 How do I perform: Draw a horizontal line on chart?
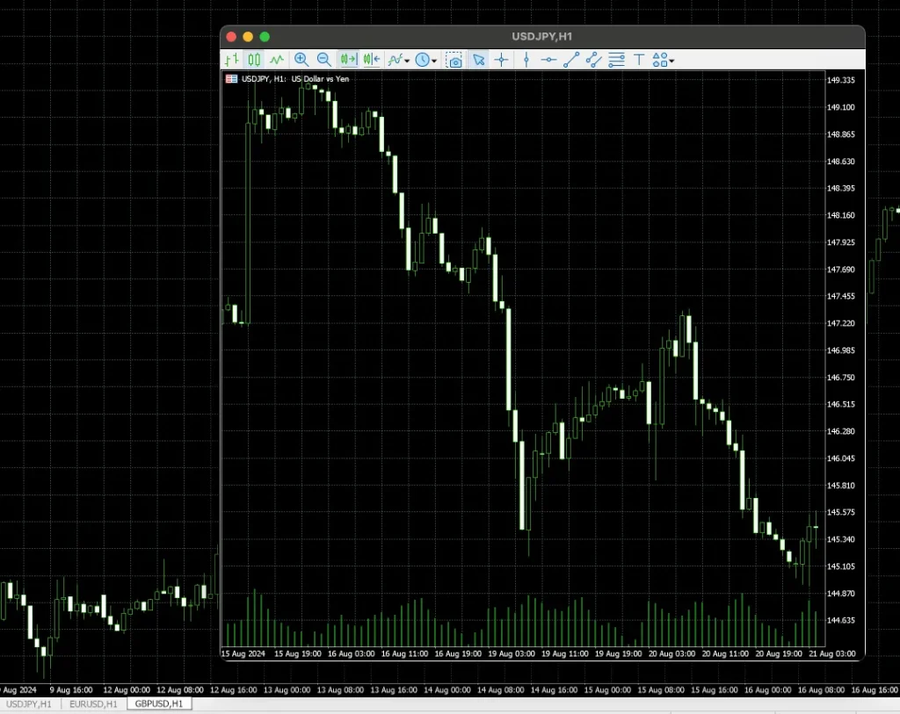(x=548, y=60)
